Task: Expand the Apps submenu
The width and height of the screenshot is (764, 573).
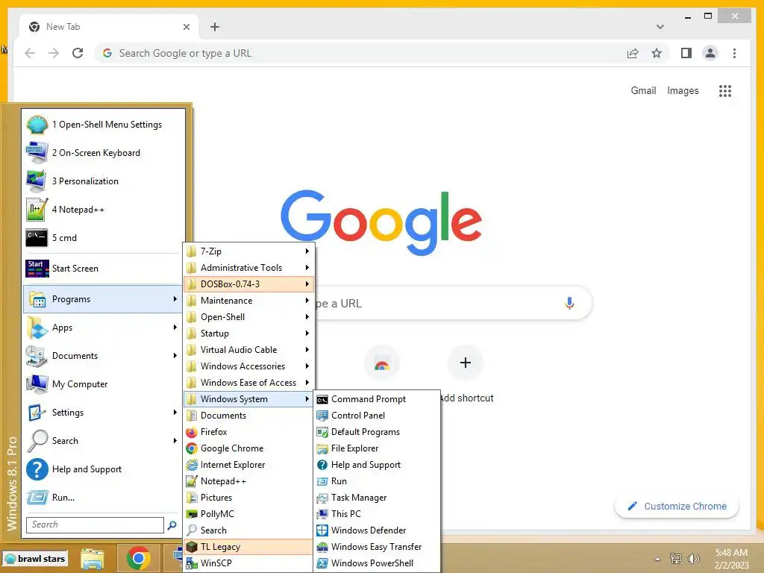Action: click(x=104, y=328)
